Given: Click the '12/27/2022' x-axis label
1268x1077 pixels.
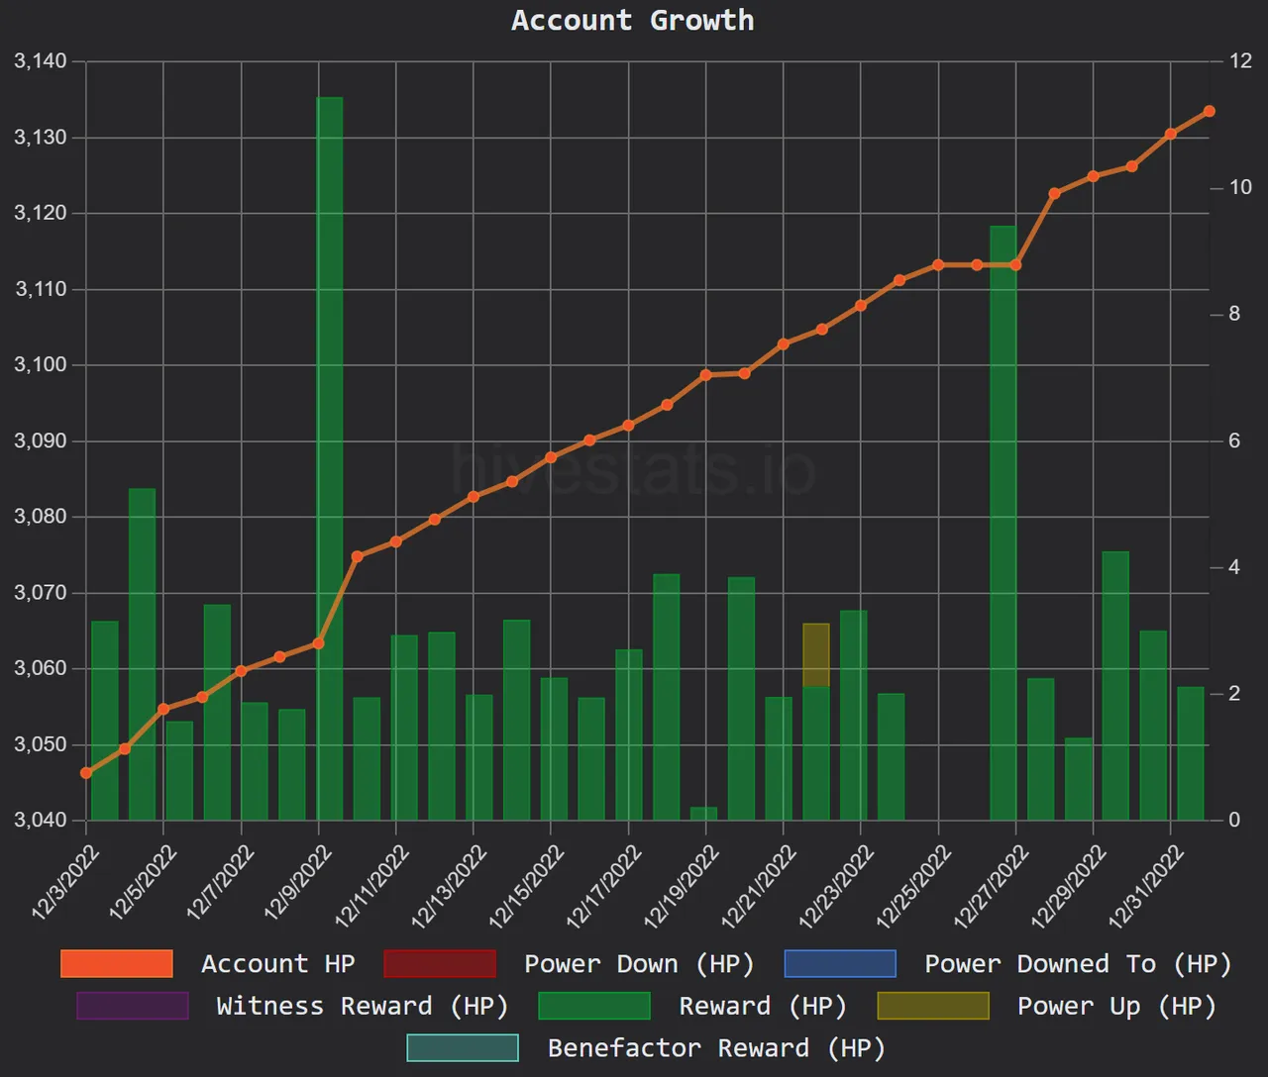Looking at the screenshot, I should pyautogui.click(x=992, y=887).
